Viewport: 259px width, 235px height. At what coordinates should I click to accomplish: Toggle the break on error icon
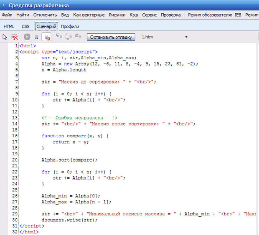pos(47,37)
